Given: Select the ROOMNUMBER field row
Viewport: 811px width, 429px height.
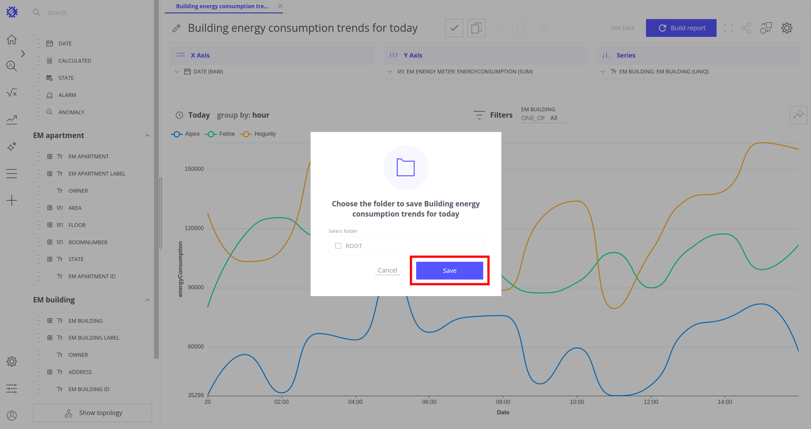Looking at the screenshot, I should (91, 242).
